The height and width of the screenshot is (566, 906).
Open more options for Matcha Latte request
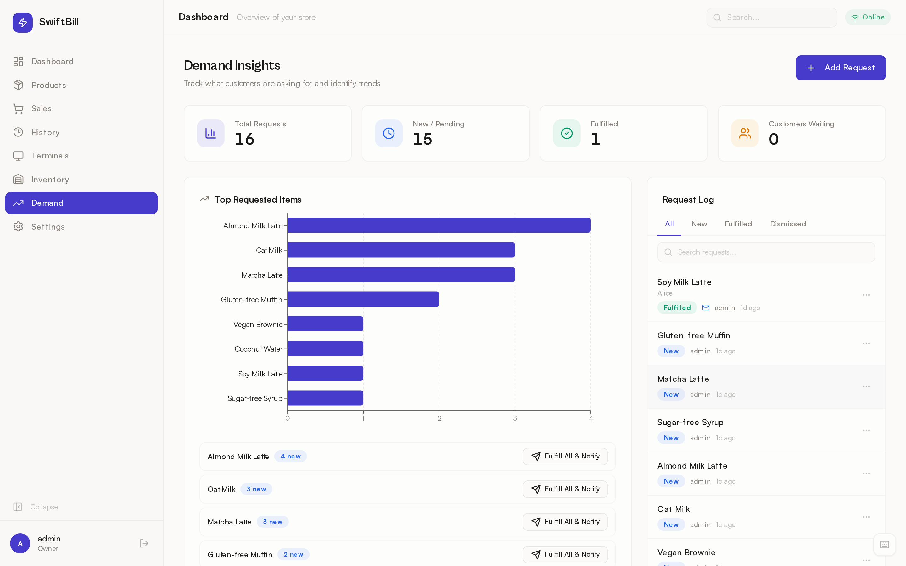pyautogui.click(x=866, y=387)
